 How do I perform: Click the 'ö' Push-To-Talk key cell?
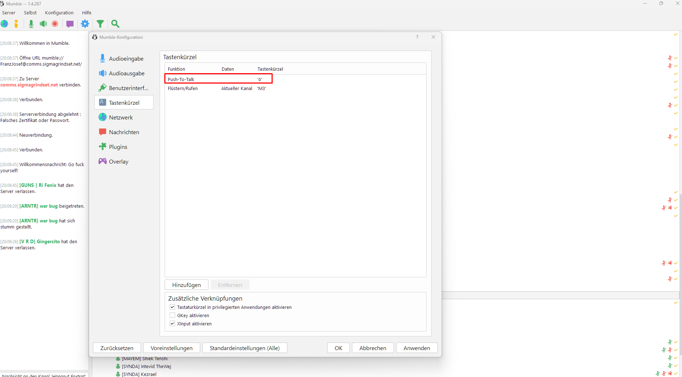tap(260, 79)
